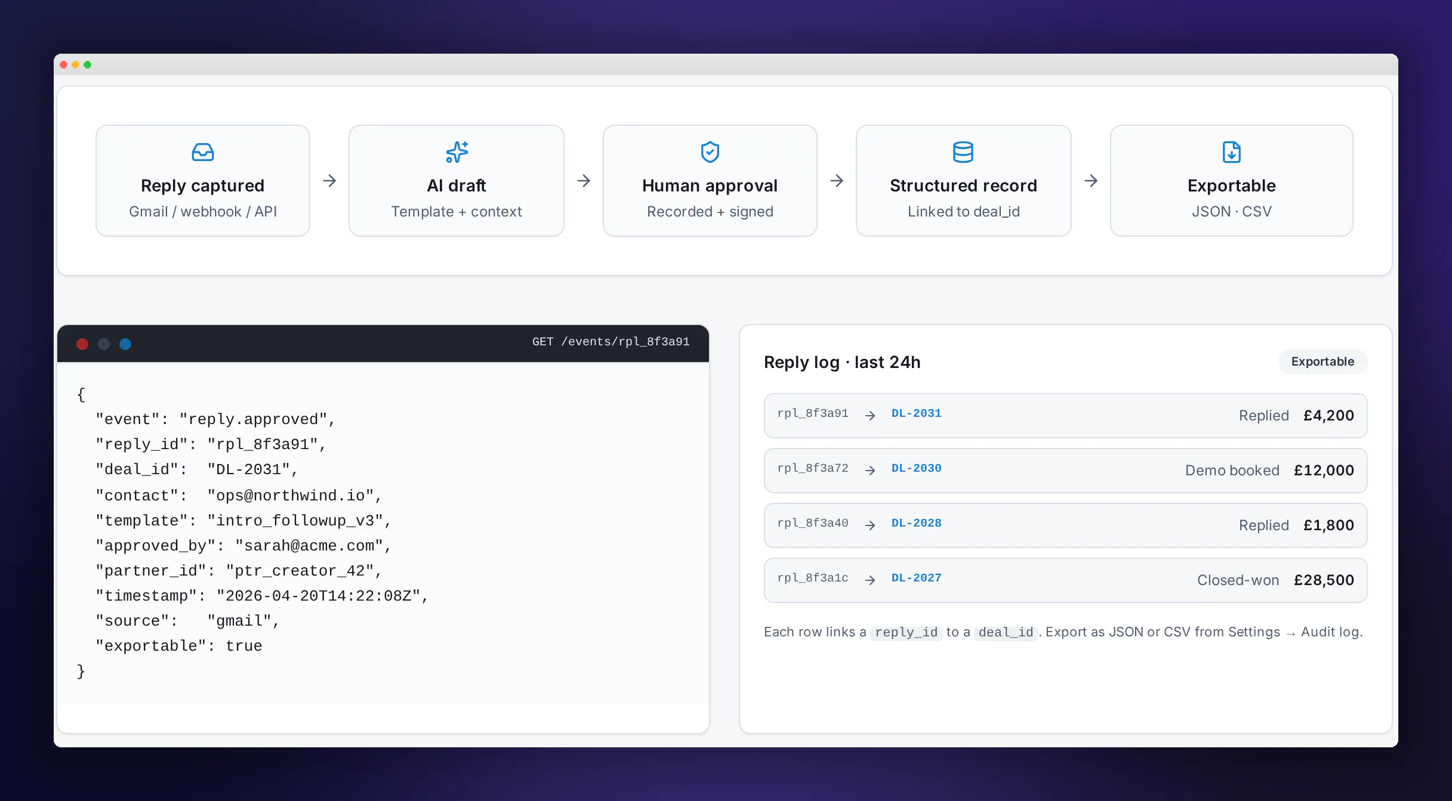Image resolution: width=1452 pixels, height=801 pixels.
Task: Open deal link DL-2031
Action: [x=916, y=413]
